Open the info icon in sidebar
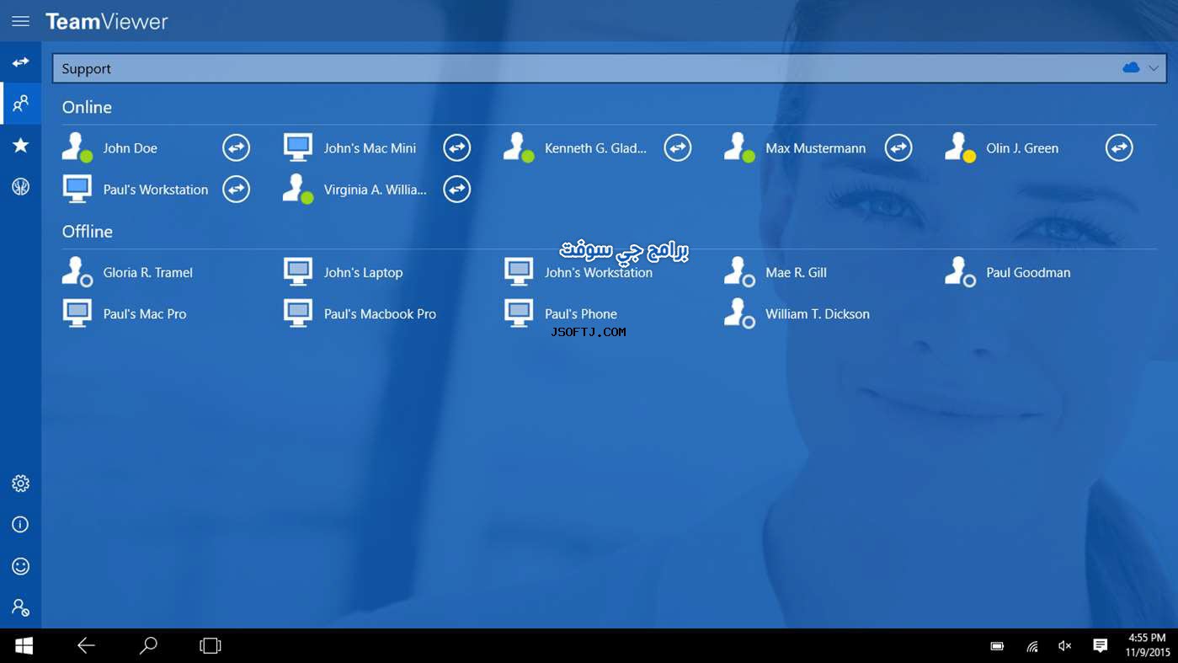Screen dimensions: 1178x663 tap(20, 525)
